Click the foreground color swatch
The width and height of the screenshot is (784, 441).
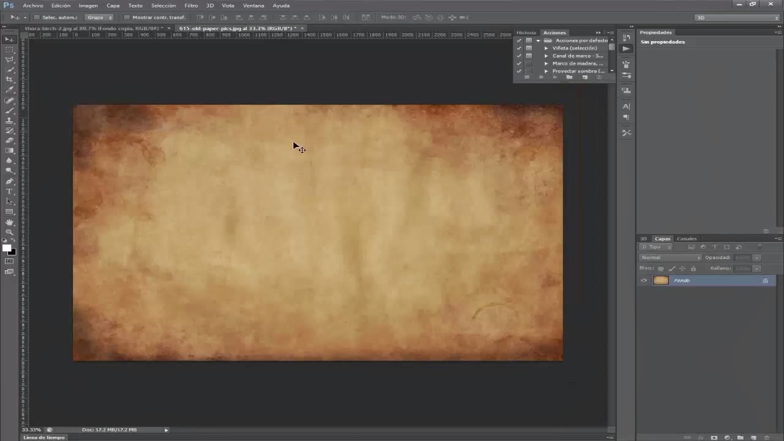(x=6, y=247)
